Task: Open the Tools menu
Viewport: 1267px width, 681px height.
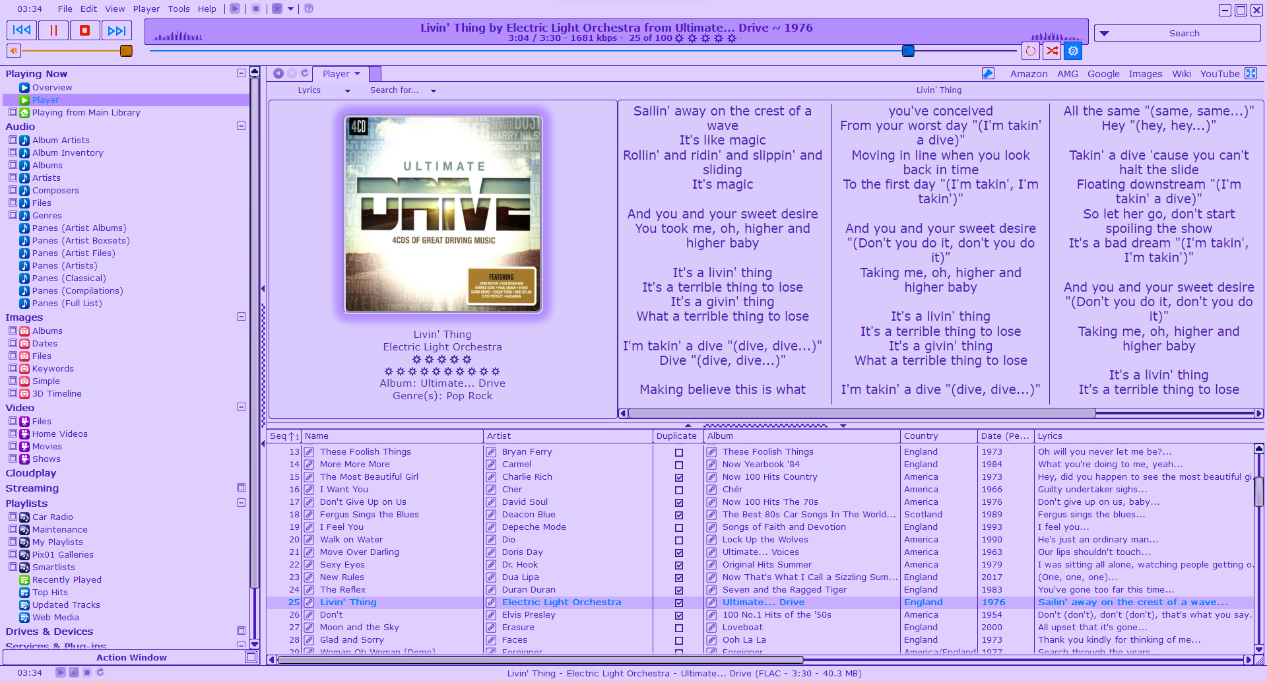Action: click(x=179, y=9)
